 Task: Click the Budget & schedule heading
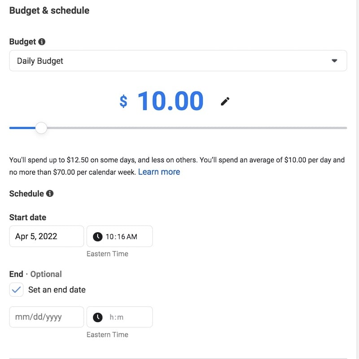pos(49,10)
